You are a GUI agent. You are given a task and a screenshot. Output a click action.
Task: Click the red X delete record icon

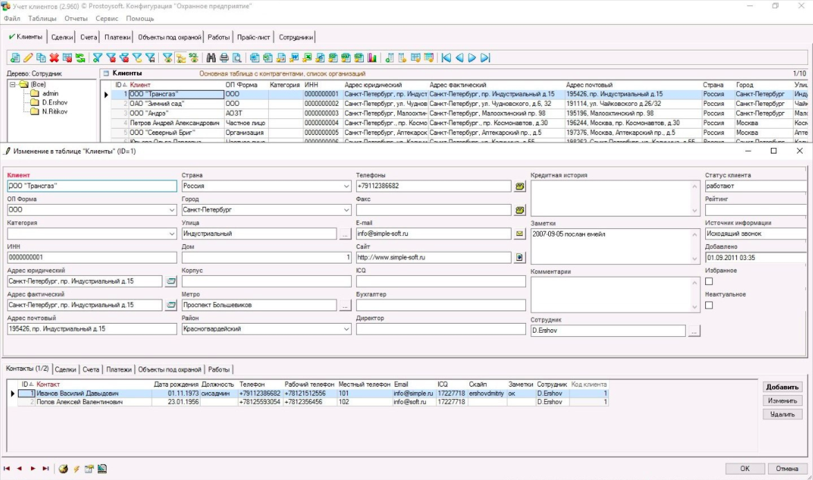(54, 58)
